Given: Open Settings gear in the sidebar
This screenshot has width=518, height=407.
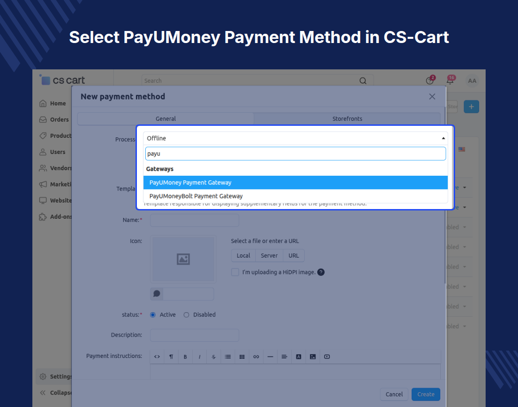Looking at the screenshot, I should tap(54, 376).
